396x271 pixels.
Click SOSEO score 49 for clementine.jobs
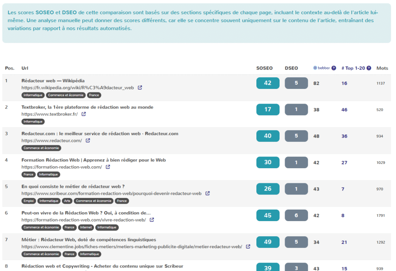point(268,242)
